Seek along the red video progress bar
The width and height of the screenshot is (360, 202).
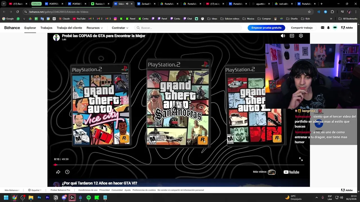pyautogui.click(x=179, y=165)
